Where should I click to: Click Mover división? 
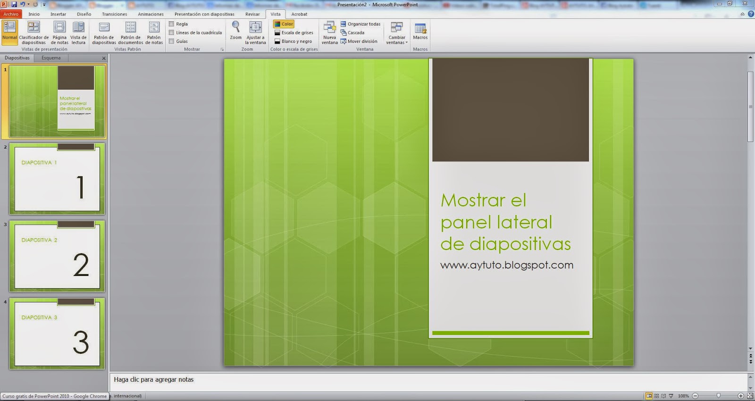click(x=359, y=41)
